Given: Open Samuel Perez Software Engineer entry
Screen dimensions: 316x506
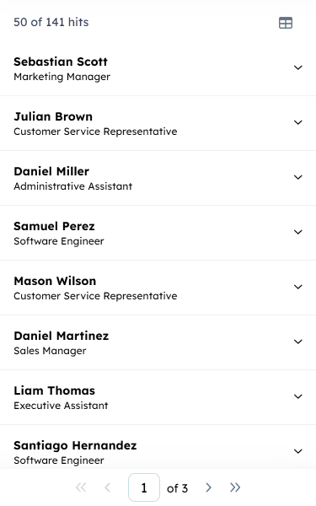Looking at the screenshot, I should (x=158, y=233).
